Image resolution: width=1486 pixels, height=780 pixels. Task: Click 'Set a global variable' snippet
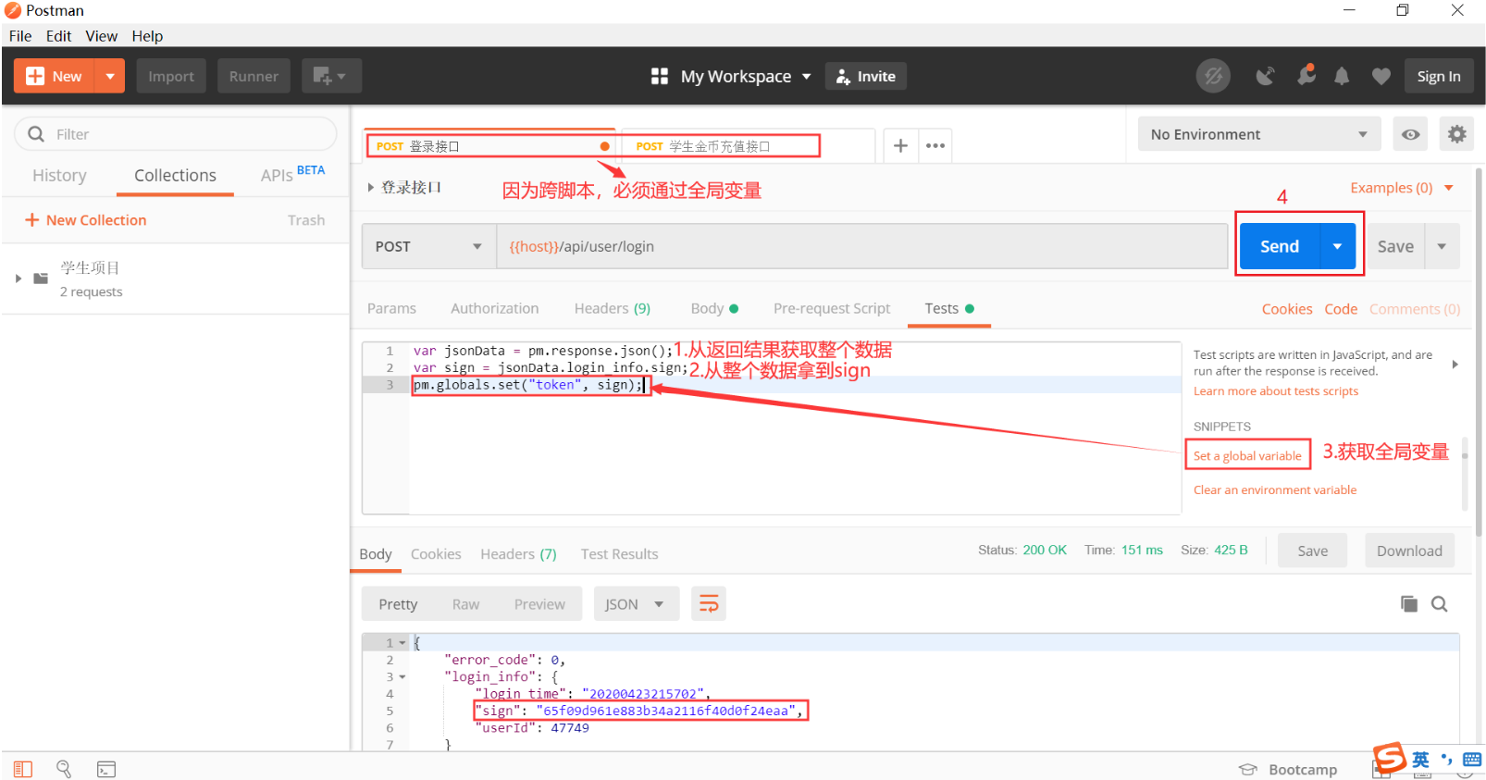click(x=1247, y=455)
